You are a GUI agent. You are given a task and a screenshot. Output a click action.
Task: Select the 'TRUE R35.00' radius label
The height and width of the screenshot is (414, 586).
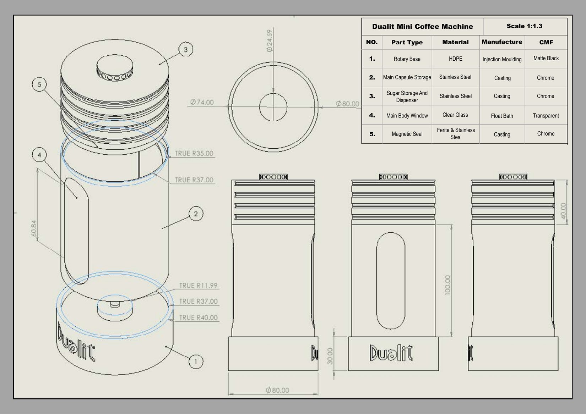click(194, 154)
